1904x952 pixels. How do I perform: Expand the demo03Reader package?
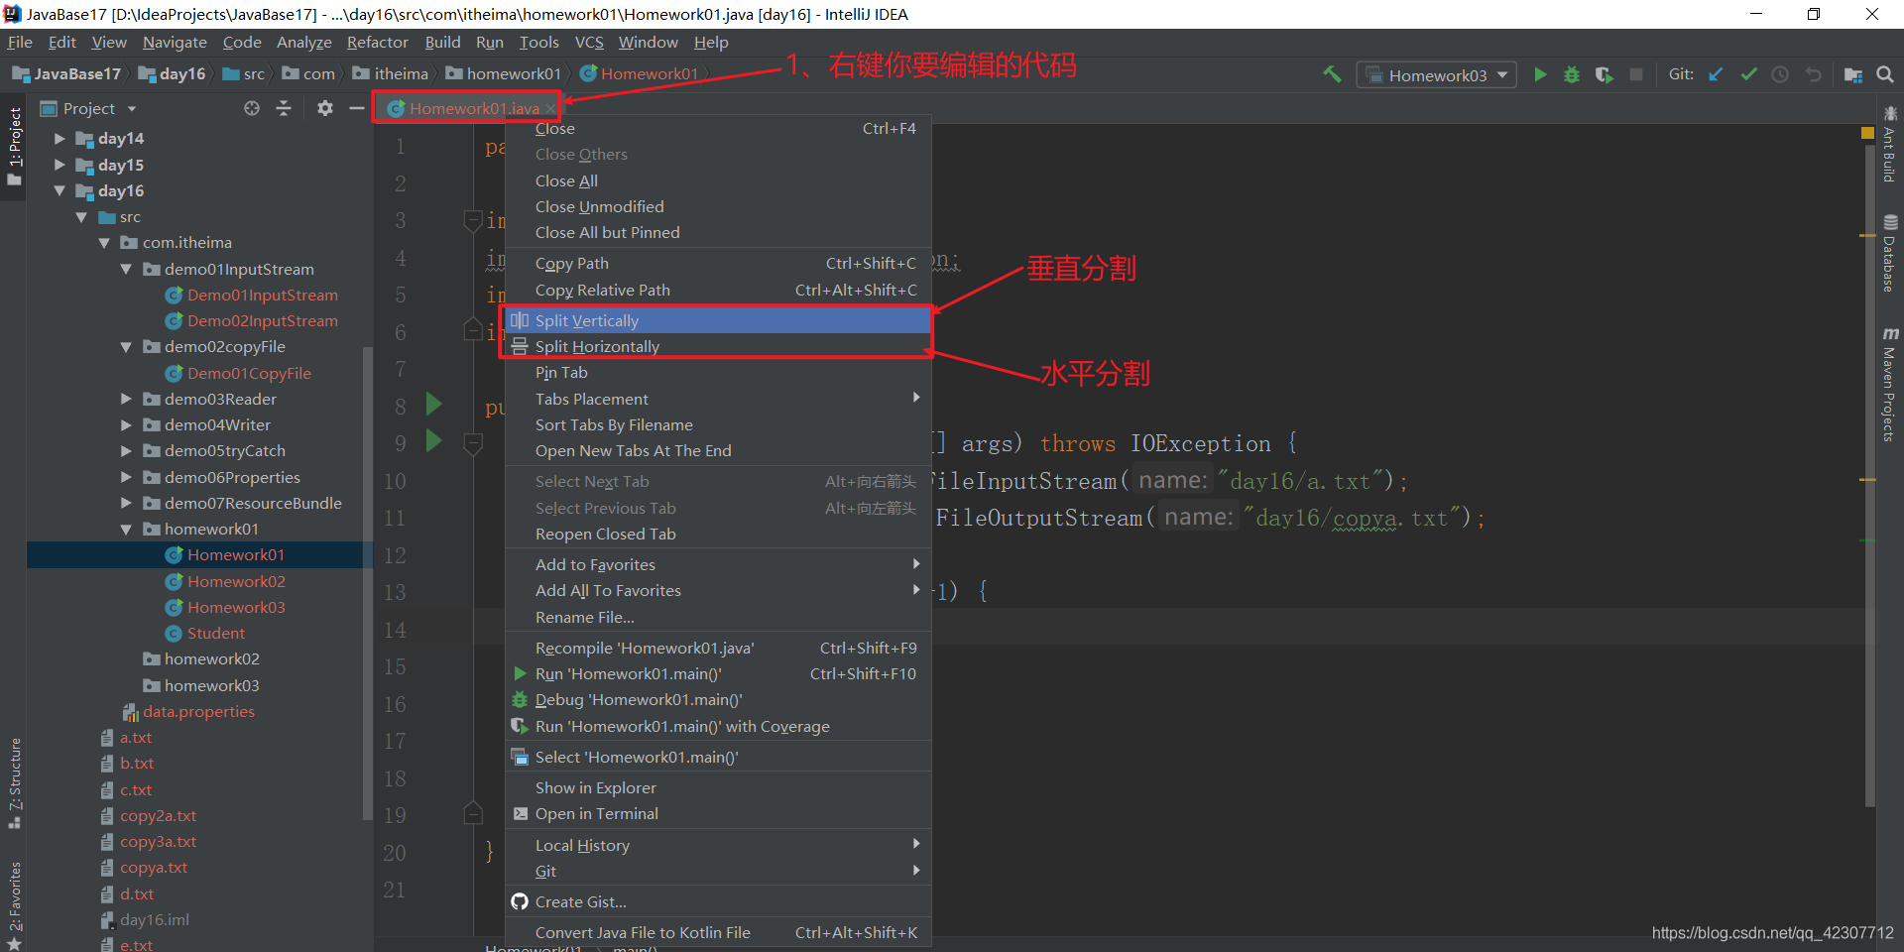[x=126, y=399]
